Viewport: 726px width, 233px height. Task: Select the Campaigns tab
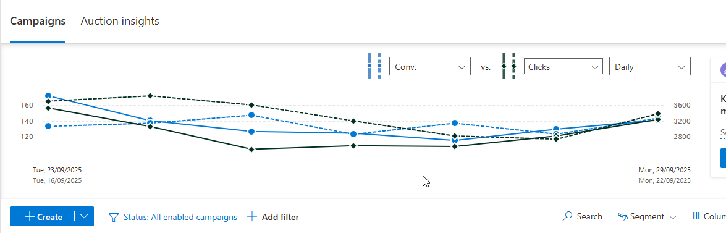pos(38,21)
